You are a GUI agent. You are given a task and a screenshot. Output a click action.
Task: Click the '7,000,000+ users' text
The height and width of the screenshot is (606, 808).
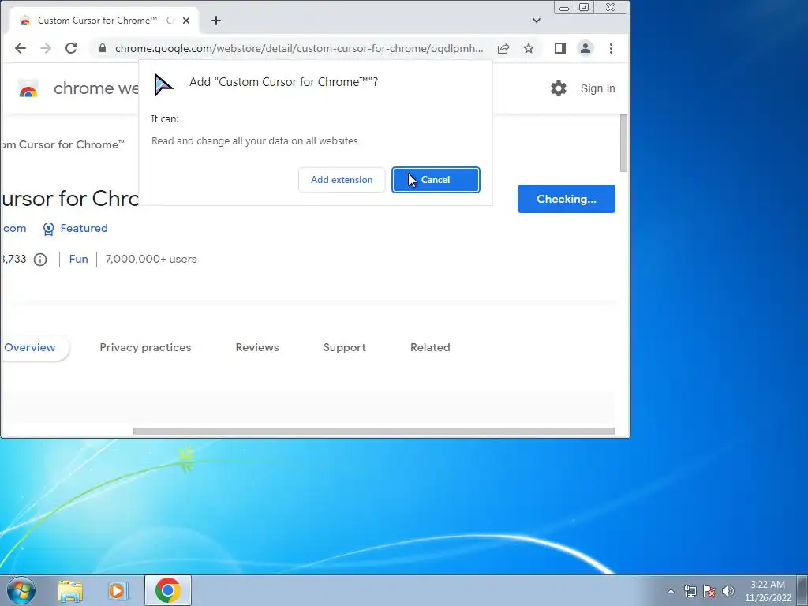tap(151, 259)
